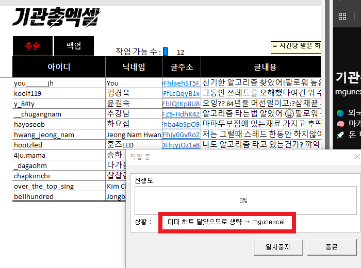Open link FZ6-HdhK4Z for __chugangnam
Screen dimensions: 361x268
coord(181,114)
